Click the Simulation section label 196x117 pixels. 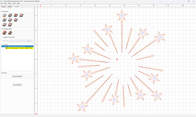coord(4,73)
